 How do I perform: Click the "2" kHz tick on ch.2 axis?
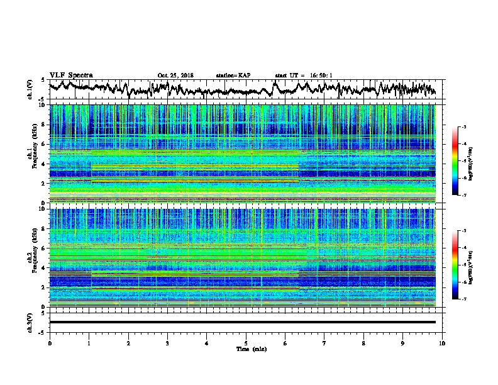44,287
